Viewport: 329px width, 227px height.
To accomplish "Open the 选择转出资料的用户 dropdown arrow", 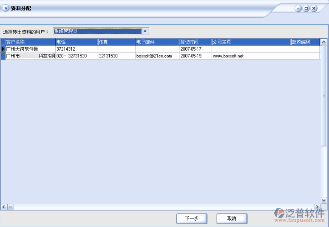I will [145, 31].
